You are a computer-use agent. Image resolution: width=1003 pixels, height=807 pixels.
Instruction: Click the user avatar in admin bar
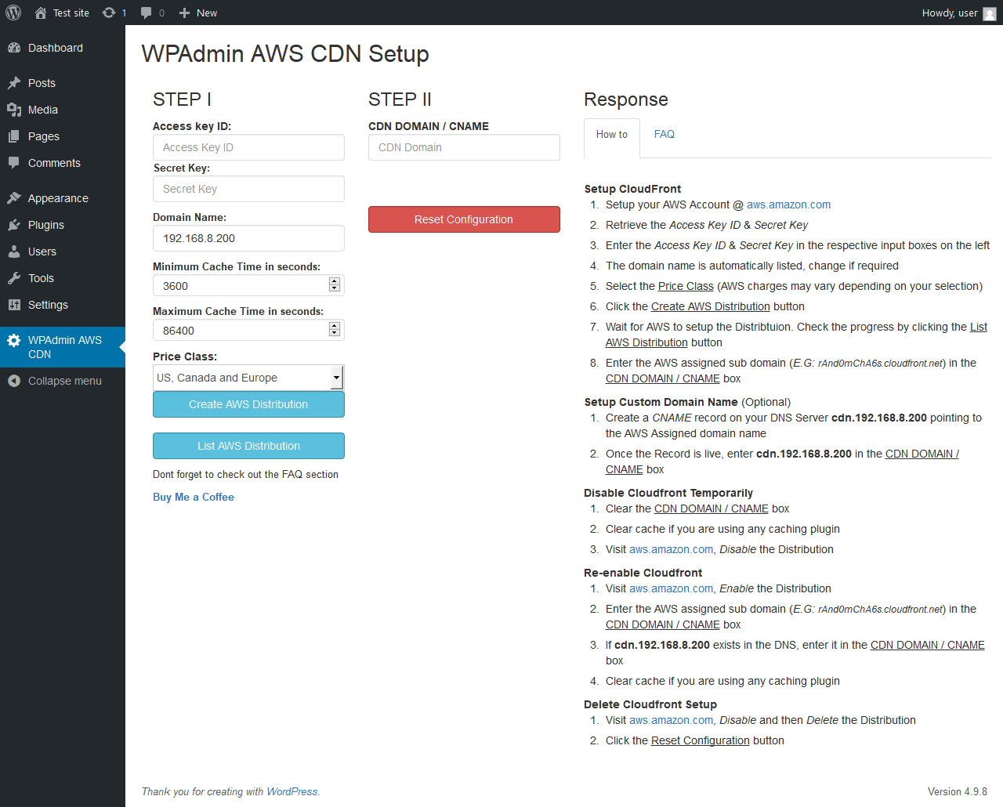tap(990, 13)
